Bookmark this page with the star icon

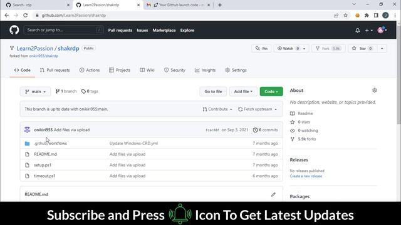[x=345, y=15]
